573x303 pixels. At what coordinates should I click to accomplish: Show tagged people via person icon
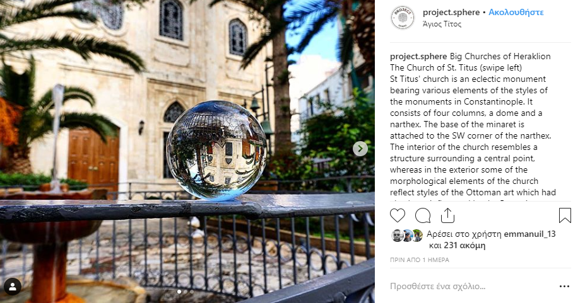pos(13,287)
